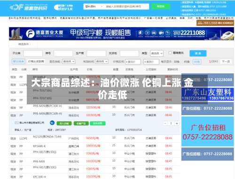Show 45条 per page
This screenshot has height=179, width=235.
click(x=187, y=62)
